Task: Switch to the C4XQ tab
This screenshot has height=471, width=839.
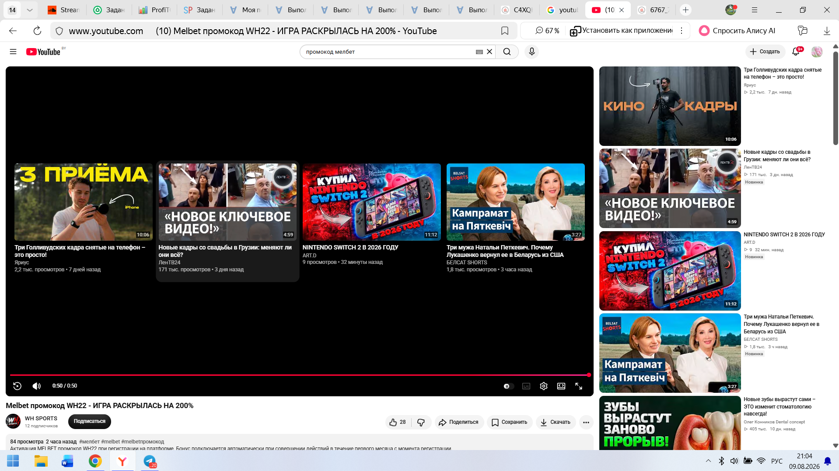Action: coord(517,10)
